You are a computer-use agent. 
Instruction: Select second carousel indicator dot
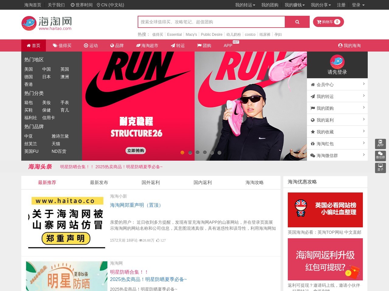190,152
